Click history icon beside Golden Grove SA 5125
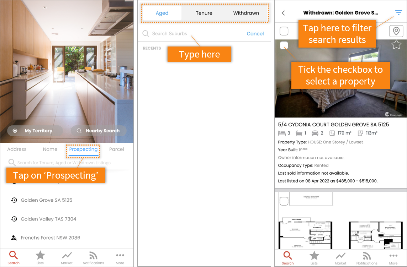This screenshot has width=407, height=267. [x=14, y=200]
